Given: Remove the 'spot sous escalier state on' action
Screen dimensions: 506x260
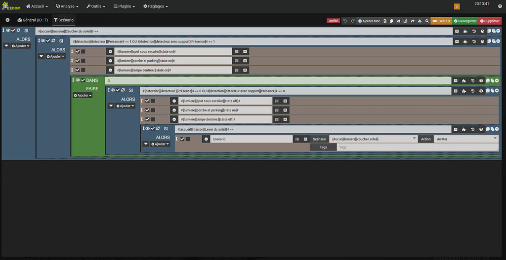Looking at the screenshot, I should (x=110, y=51).
